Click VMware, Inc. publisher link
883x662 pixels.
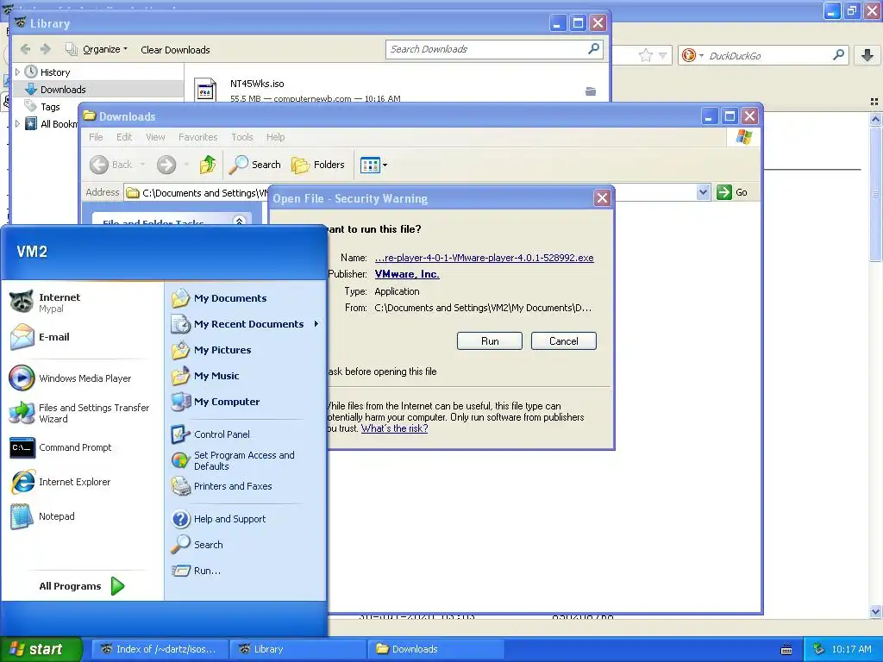pos(407,274)
